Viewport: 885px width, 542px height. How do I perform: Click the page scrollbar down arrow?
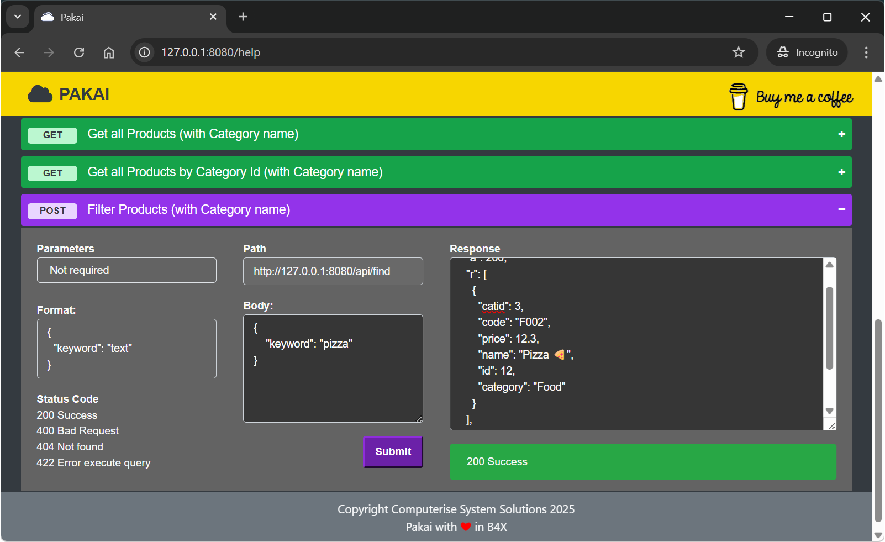tap(878, 535)
